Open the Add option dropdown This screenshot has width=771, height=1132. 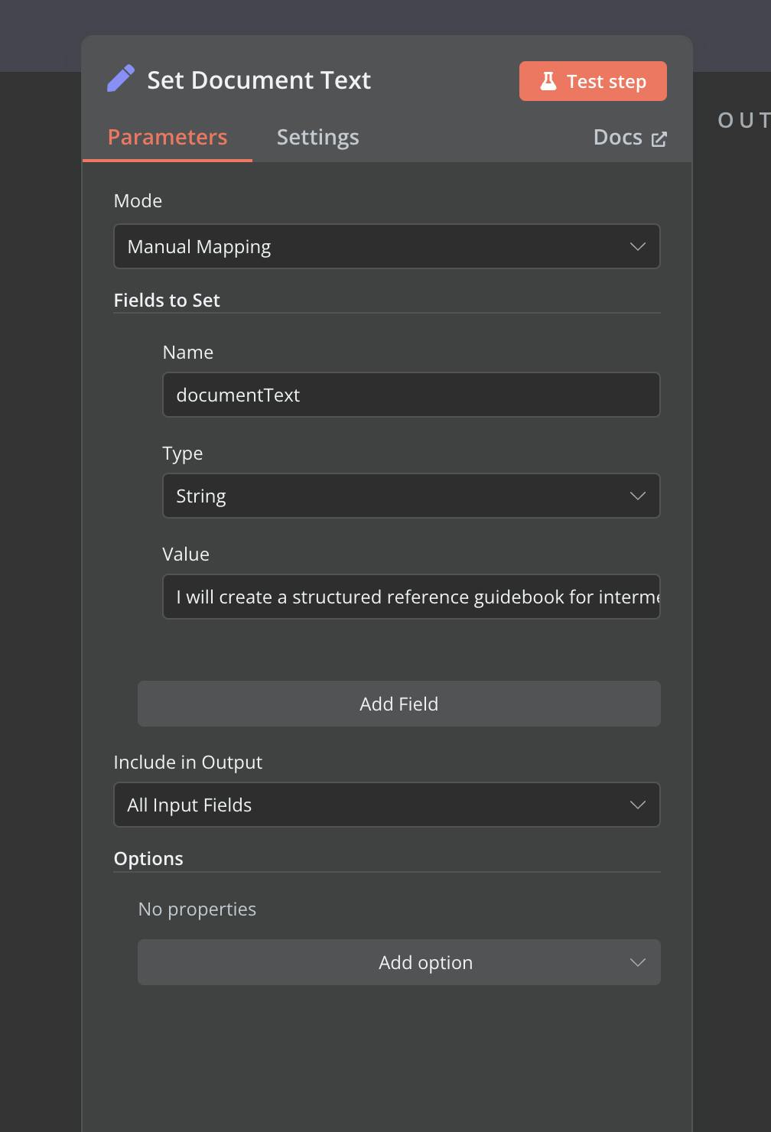tap(399, 962)
